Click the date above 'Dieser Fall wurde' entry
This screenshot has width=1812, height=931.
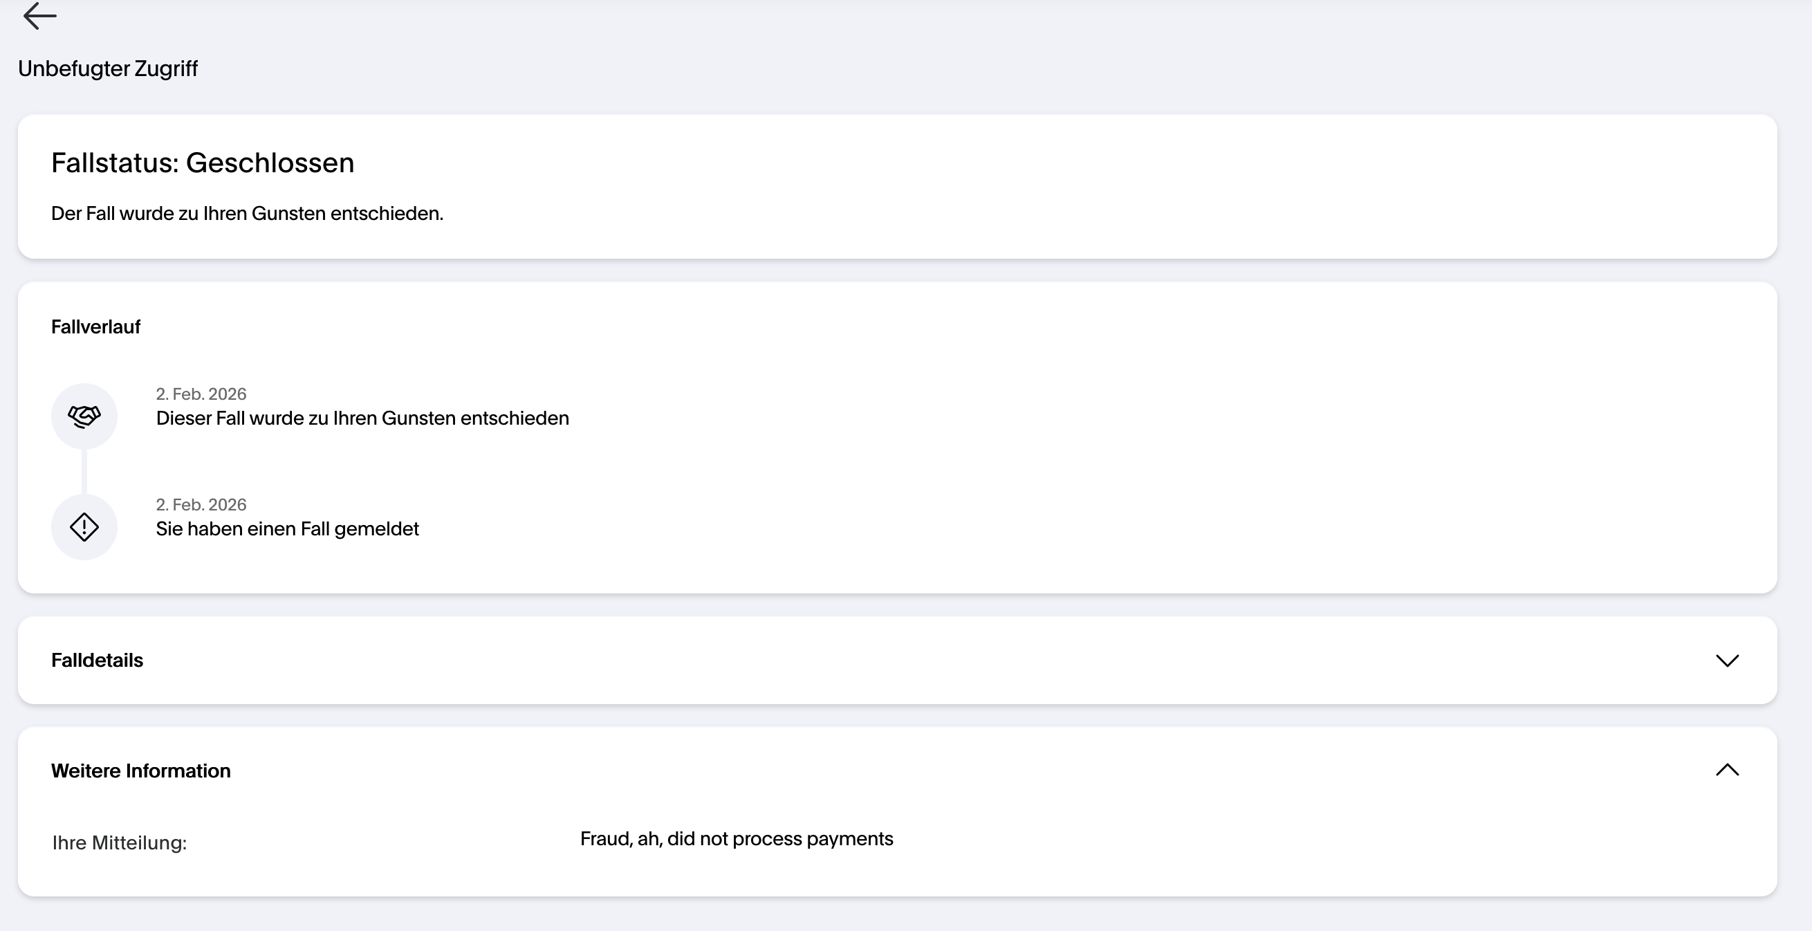[x=201, y=394]
